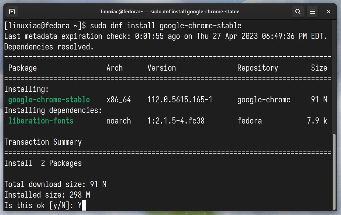The width and height of the screenshot is (341, 215).
Task: Click the terminal vertical scrollbar
Action: point(334,171)
